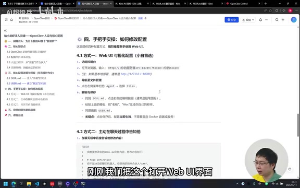Go to outline item 四、手把手实操

[x=23, y=89]
